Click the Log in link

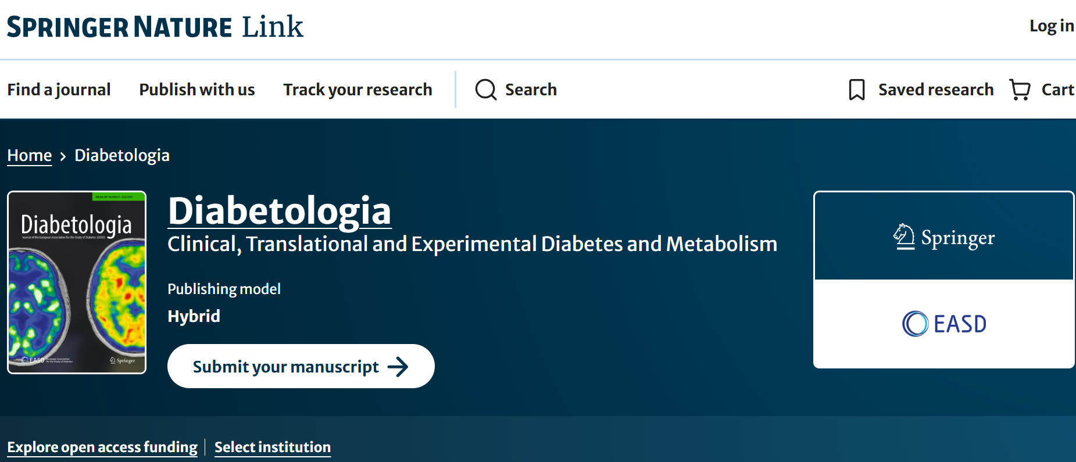coord(1051,26)
